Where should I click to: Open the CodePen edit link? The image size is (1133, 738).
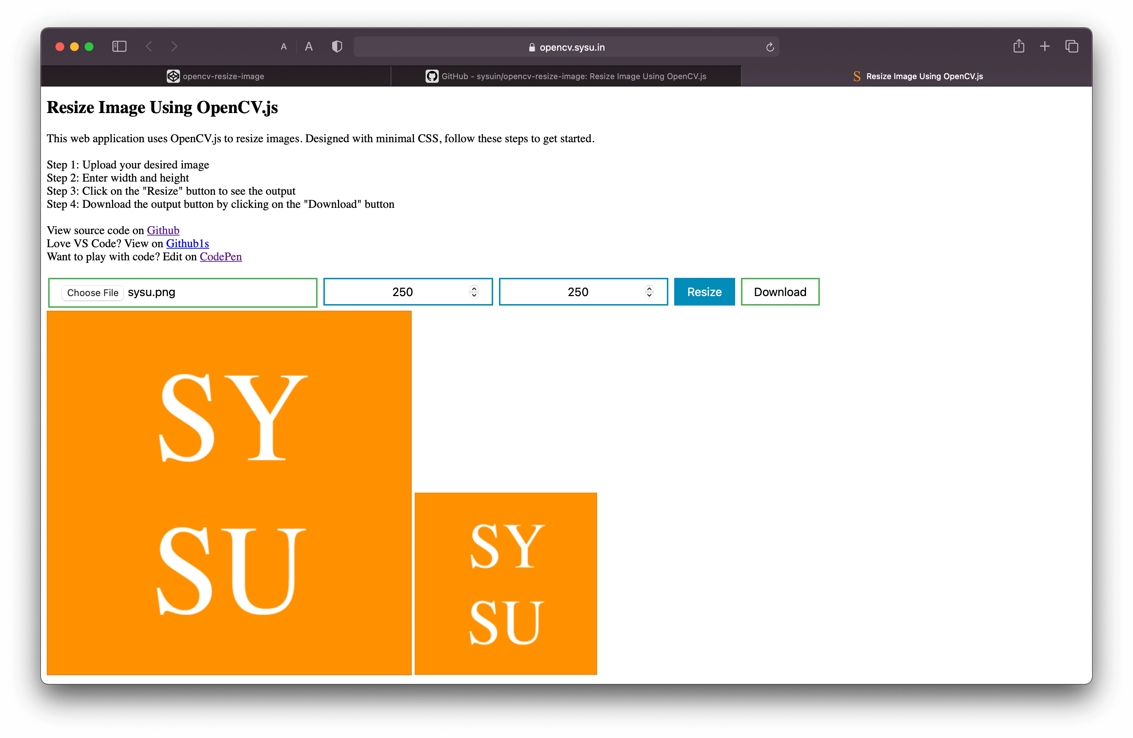218,256
